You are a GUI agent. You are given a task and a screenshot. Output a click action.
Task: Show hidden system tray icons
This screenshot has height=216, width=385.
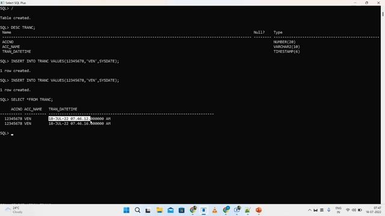click(x=309, y=210)
